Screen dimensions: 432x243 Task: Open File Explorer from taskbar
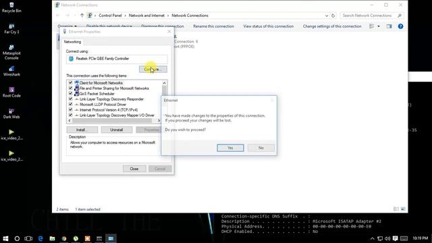[x=53, y=238]
